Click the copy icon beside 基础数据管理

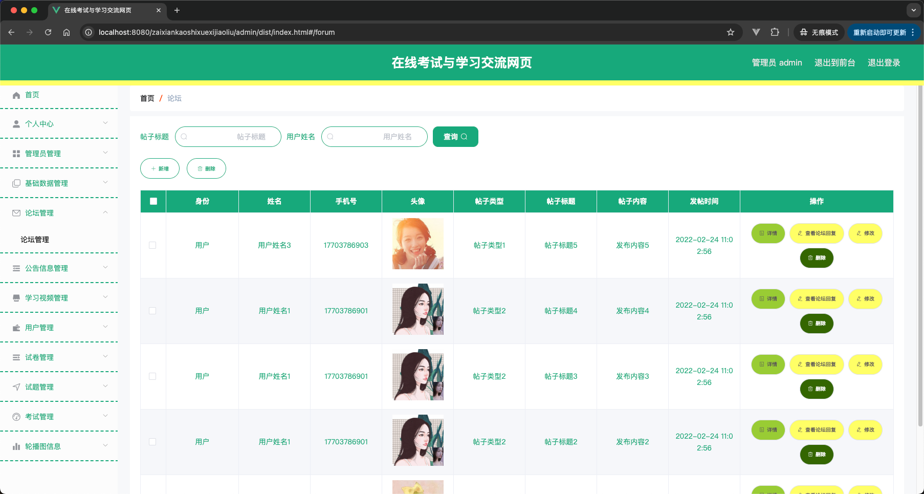click(x=16, y=183)
